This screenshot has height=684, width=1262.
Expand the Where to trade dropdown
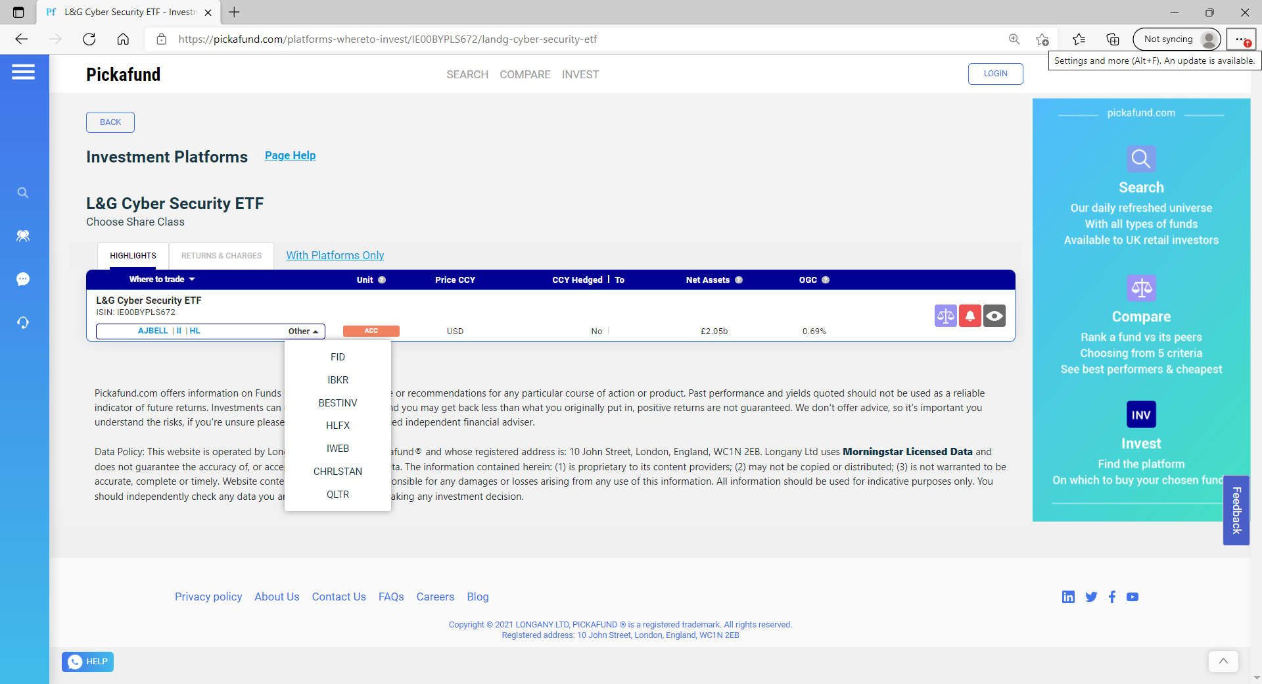162,280
